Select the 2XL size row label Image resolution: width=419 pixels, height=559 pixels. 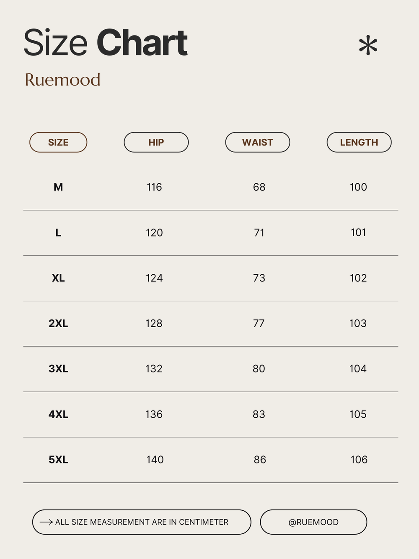58,323
